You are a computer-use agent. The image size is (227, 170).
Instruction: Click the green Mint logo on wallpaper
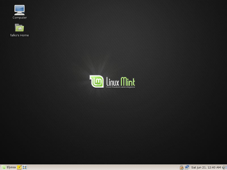[x=96, y=81]
